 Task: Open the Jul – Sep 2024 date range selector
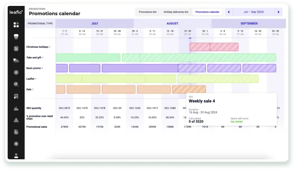tap(253, 12)
